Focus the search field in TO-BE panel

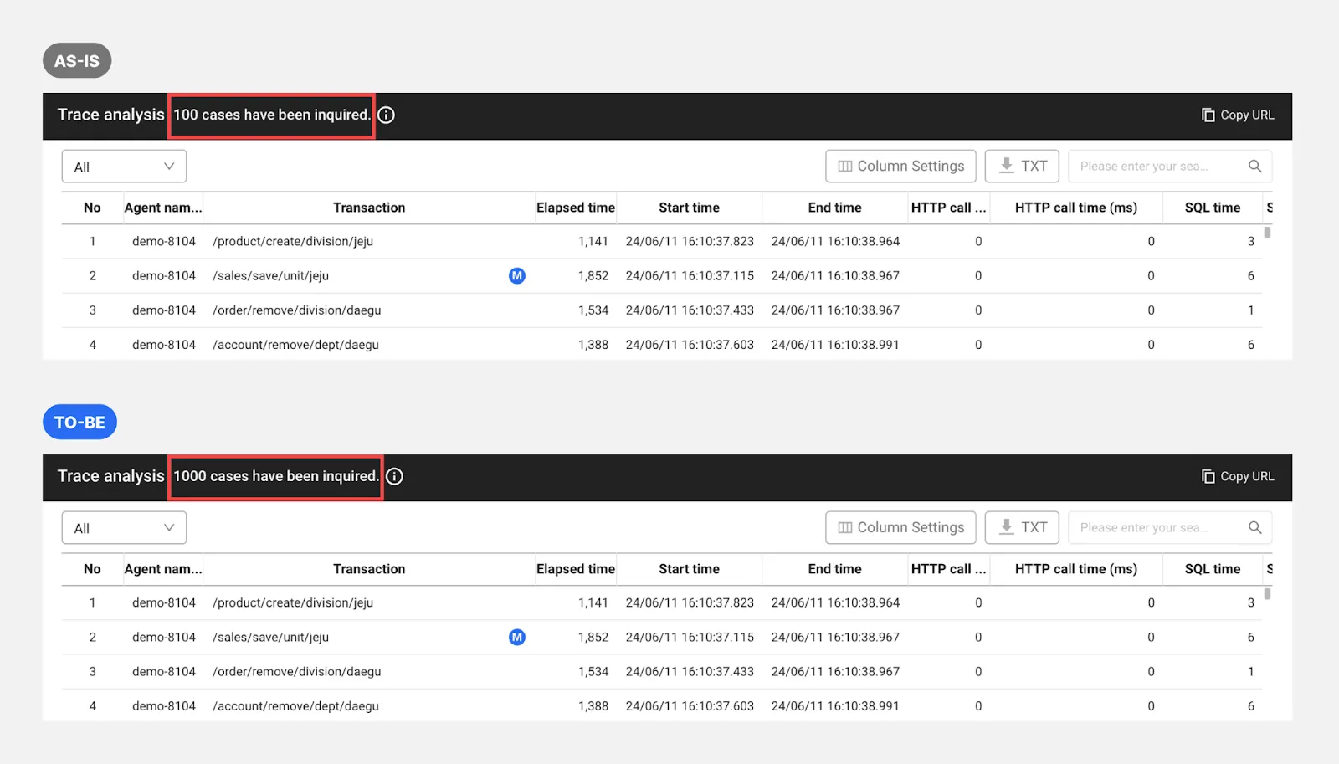click(x=1170, y=528)
